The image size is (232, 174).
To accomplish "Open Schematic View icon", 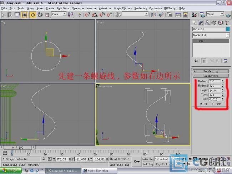I will [185, 15].
